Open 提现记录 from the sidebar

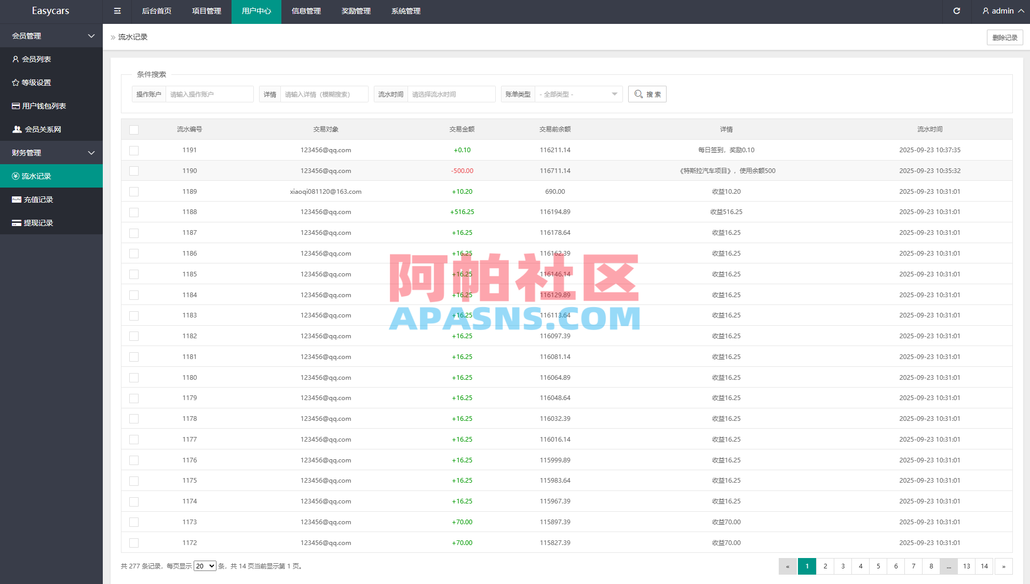[37, 222]
